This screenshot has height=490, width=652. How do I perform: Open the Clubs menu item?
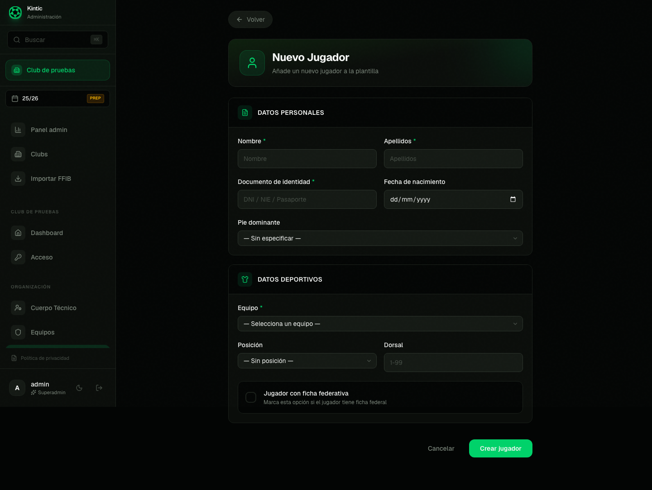58,154
